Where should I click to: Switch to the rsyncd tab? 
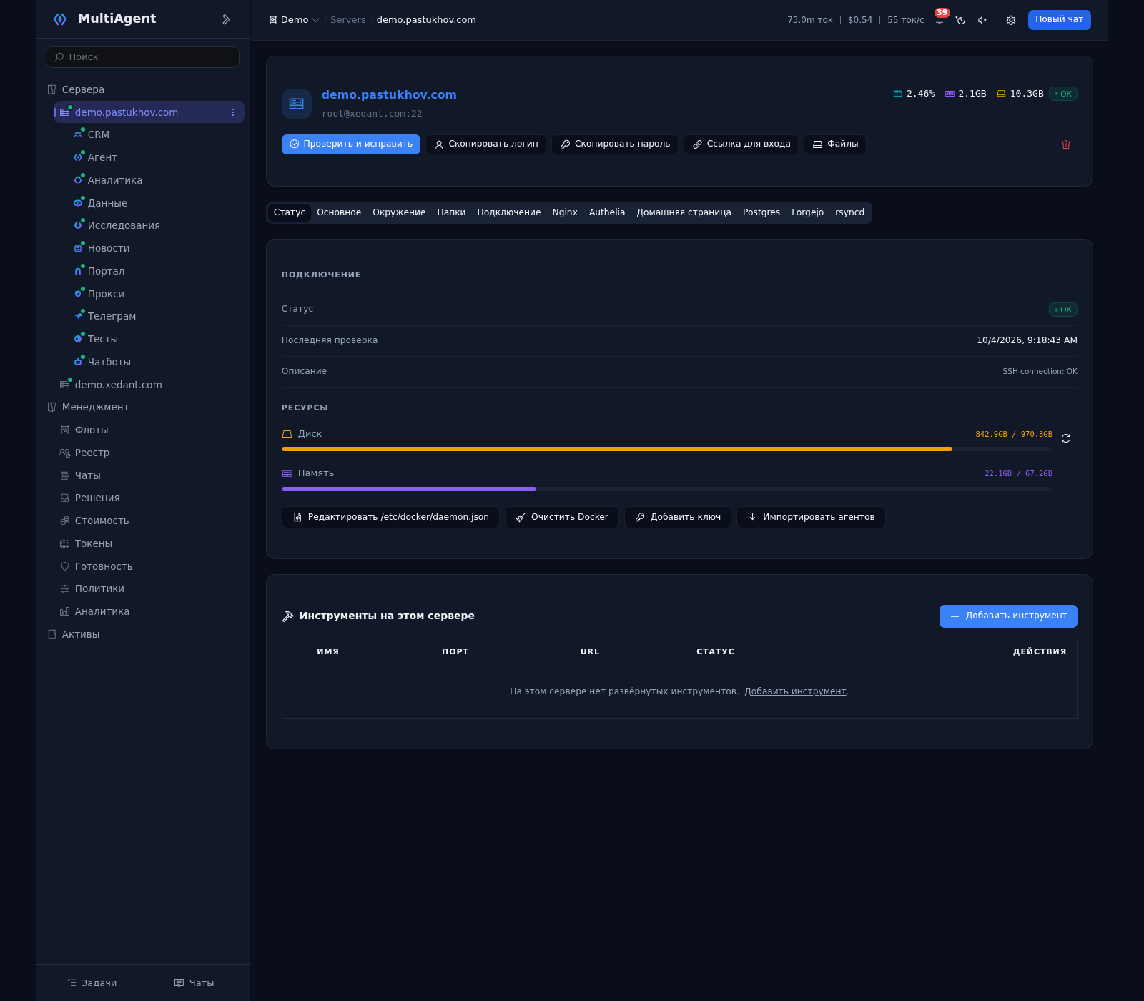[x=849, y=212]
